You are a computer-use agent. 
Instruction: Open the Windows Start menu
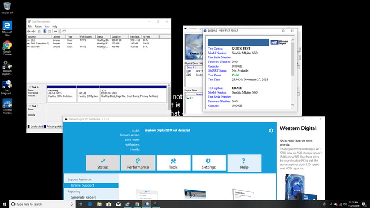5,204
